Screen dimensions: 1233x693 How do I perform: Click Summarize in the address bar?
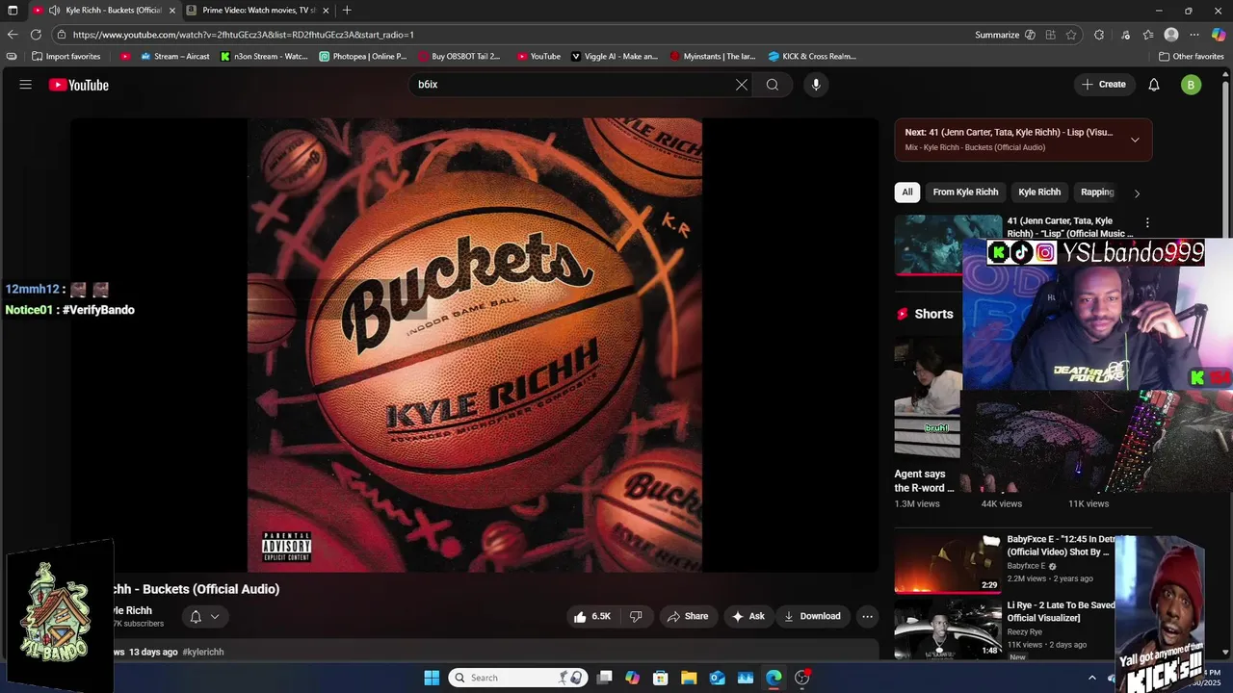click(997, 35)
